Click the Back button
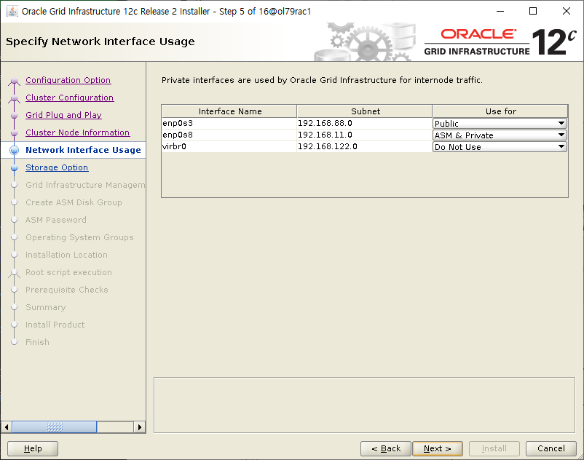 point(386,448)
